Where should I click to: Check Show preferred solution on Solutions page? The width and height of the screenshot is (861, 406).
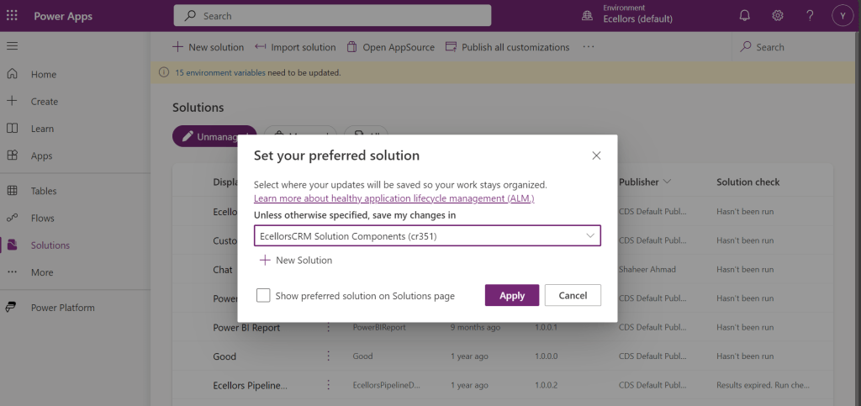(263, 296)
